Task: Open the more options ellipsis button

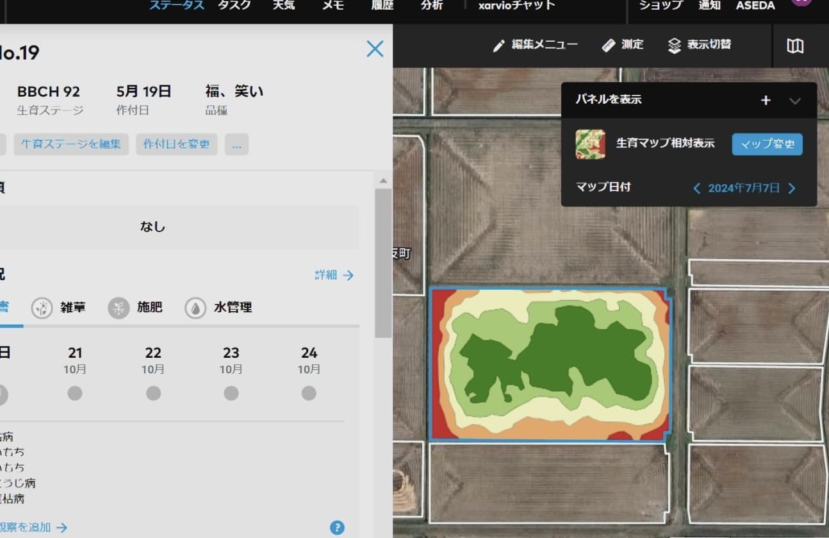Action: pyautogui.click(x=236, y=144)
